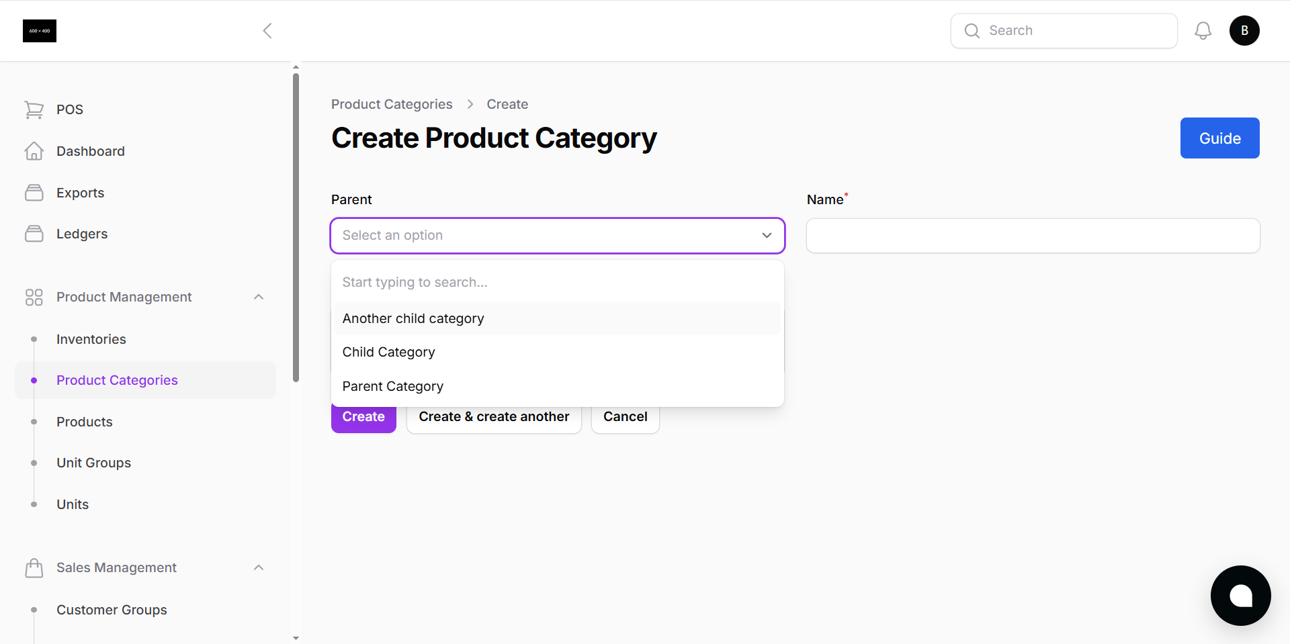This screenshot has height=644, width=1290.
Task: Click Create & create another
Action: [493, 416]
